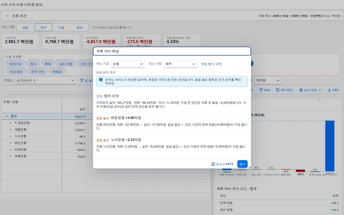Image resolution: width=344 pixels, height=215 pixels.
Task: Click the 측정값 dimension chip
Action: pos(57,71)
